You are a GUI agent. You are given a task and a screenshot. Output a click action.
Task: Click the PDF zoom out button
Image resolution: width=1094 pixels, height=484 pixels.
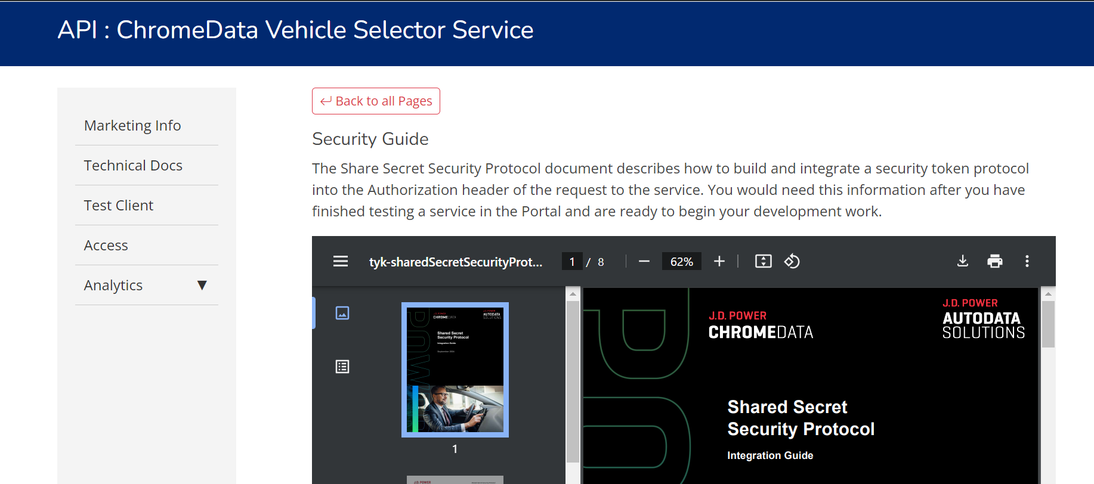tap(644, 261)
